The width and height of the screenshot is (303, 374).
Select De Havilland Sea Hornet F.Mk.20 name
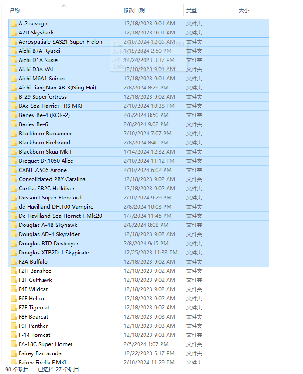tap(60, 216)
